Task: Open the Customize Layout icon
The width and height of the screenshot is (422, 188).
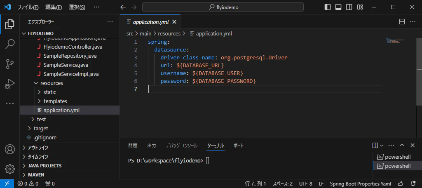Action: [x=360, y=7]
